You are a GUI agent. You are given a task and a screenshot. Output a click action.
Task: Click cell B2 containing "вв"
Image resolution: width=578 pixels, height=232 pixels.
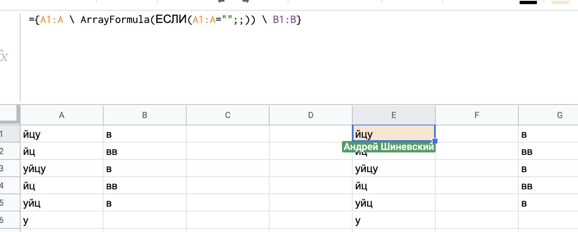pos(144,151)
